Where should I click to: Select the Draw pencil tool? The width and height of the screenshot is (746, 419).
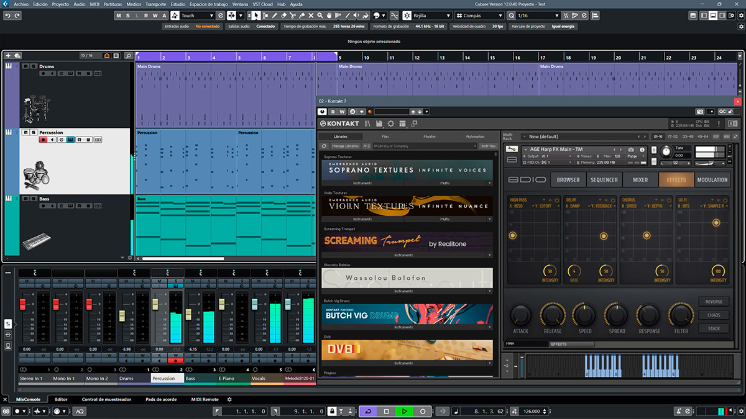(275, 16)
